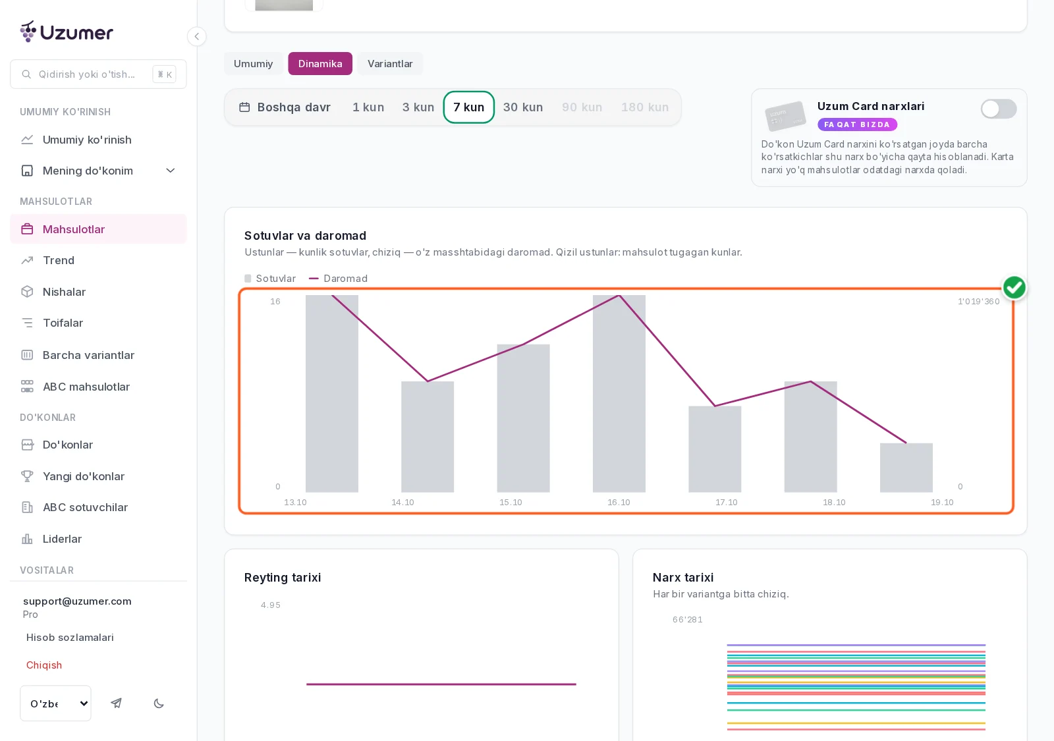Click the Telegram paper plane icon
Viewport: 1054px width, 741px height.
click(117, 703)
